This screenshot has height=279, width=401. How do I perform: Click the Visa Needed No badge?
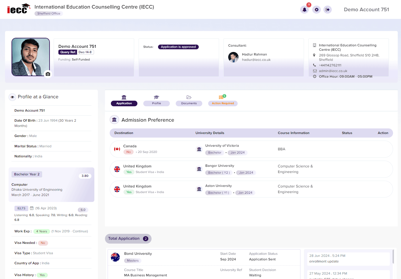[x=43, y=243]
